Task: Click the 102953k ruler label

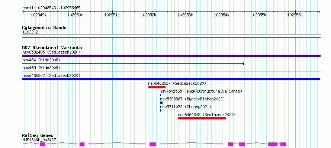Action: (185, 15)
